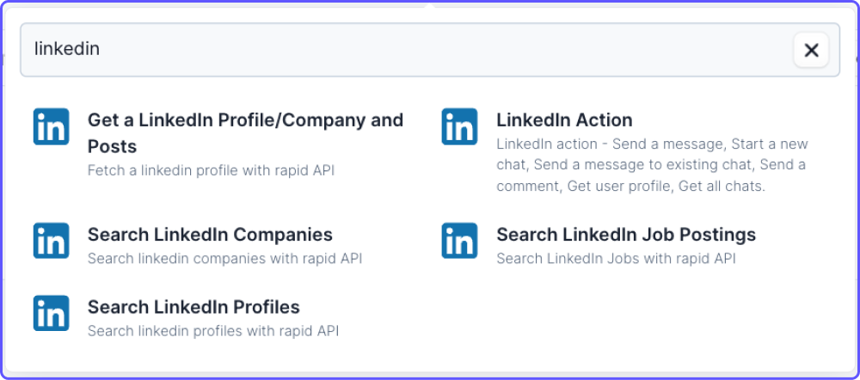Choose the Search LinkedIn Job Postings icon
The height and width of the screenshot is (380, 860).
(459, 240)
